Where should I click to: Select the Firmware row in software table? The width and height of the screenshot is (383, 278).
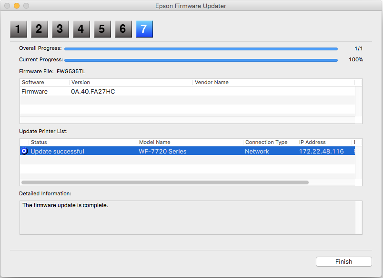tap(187, 91)
